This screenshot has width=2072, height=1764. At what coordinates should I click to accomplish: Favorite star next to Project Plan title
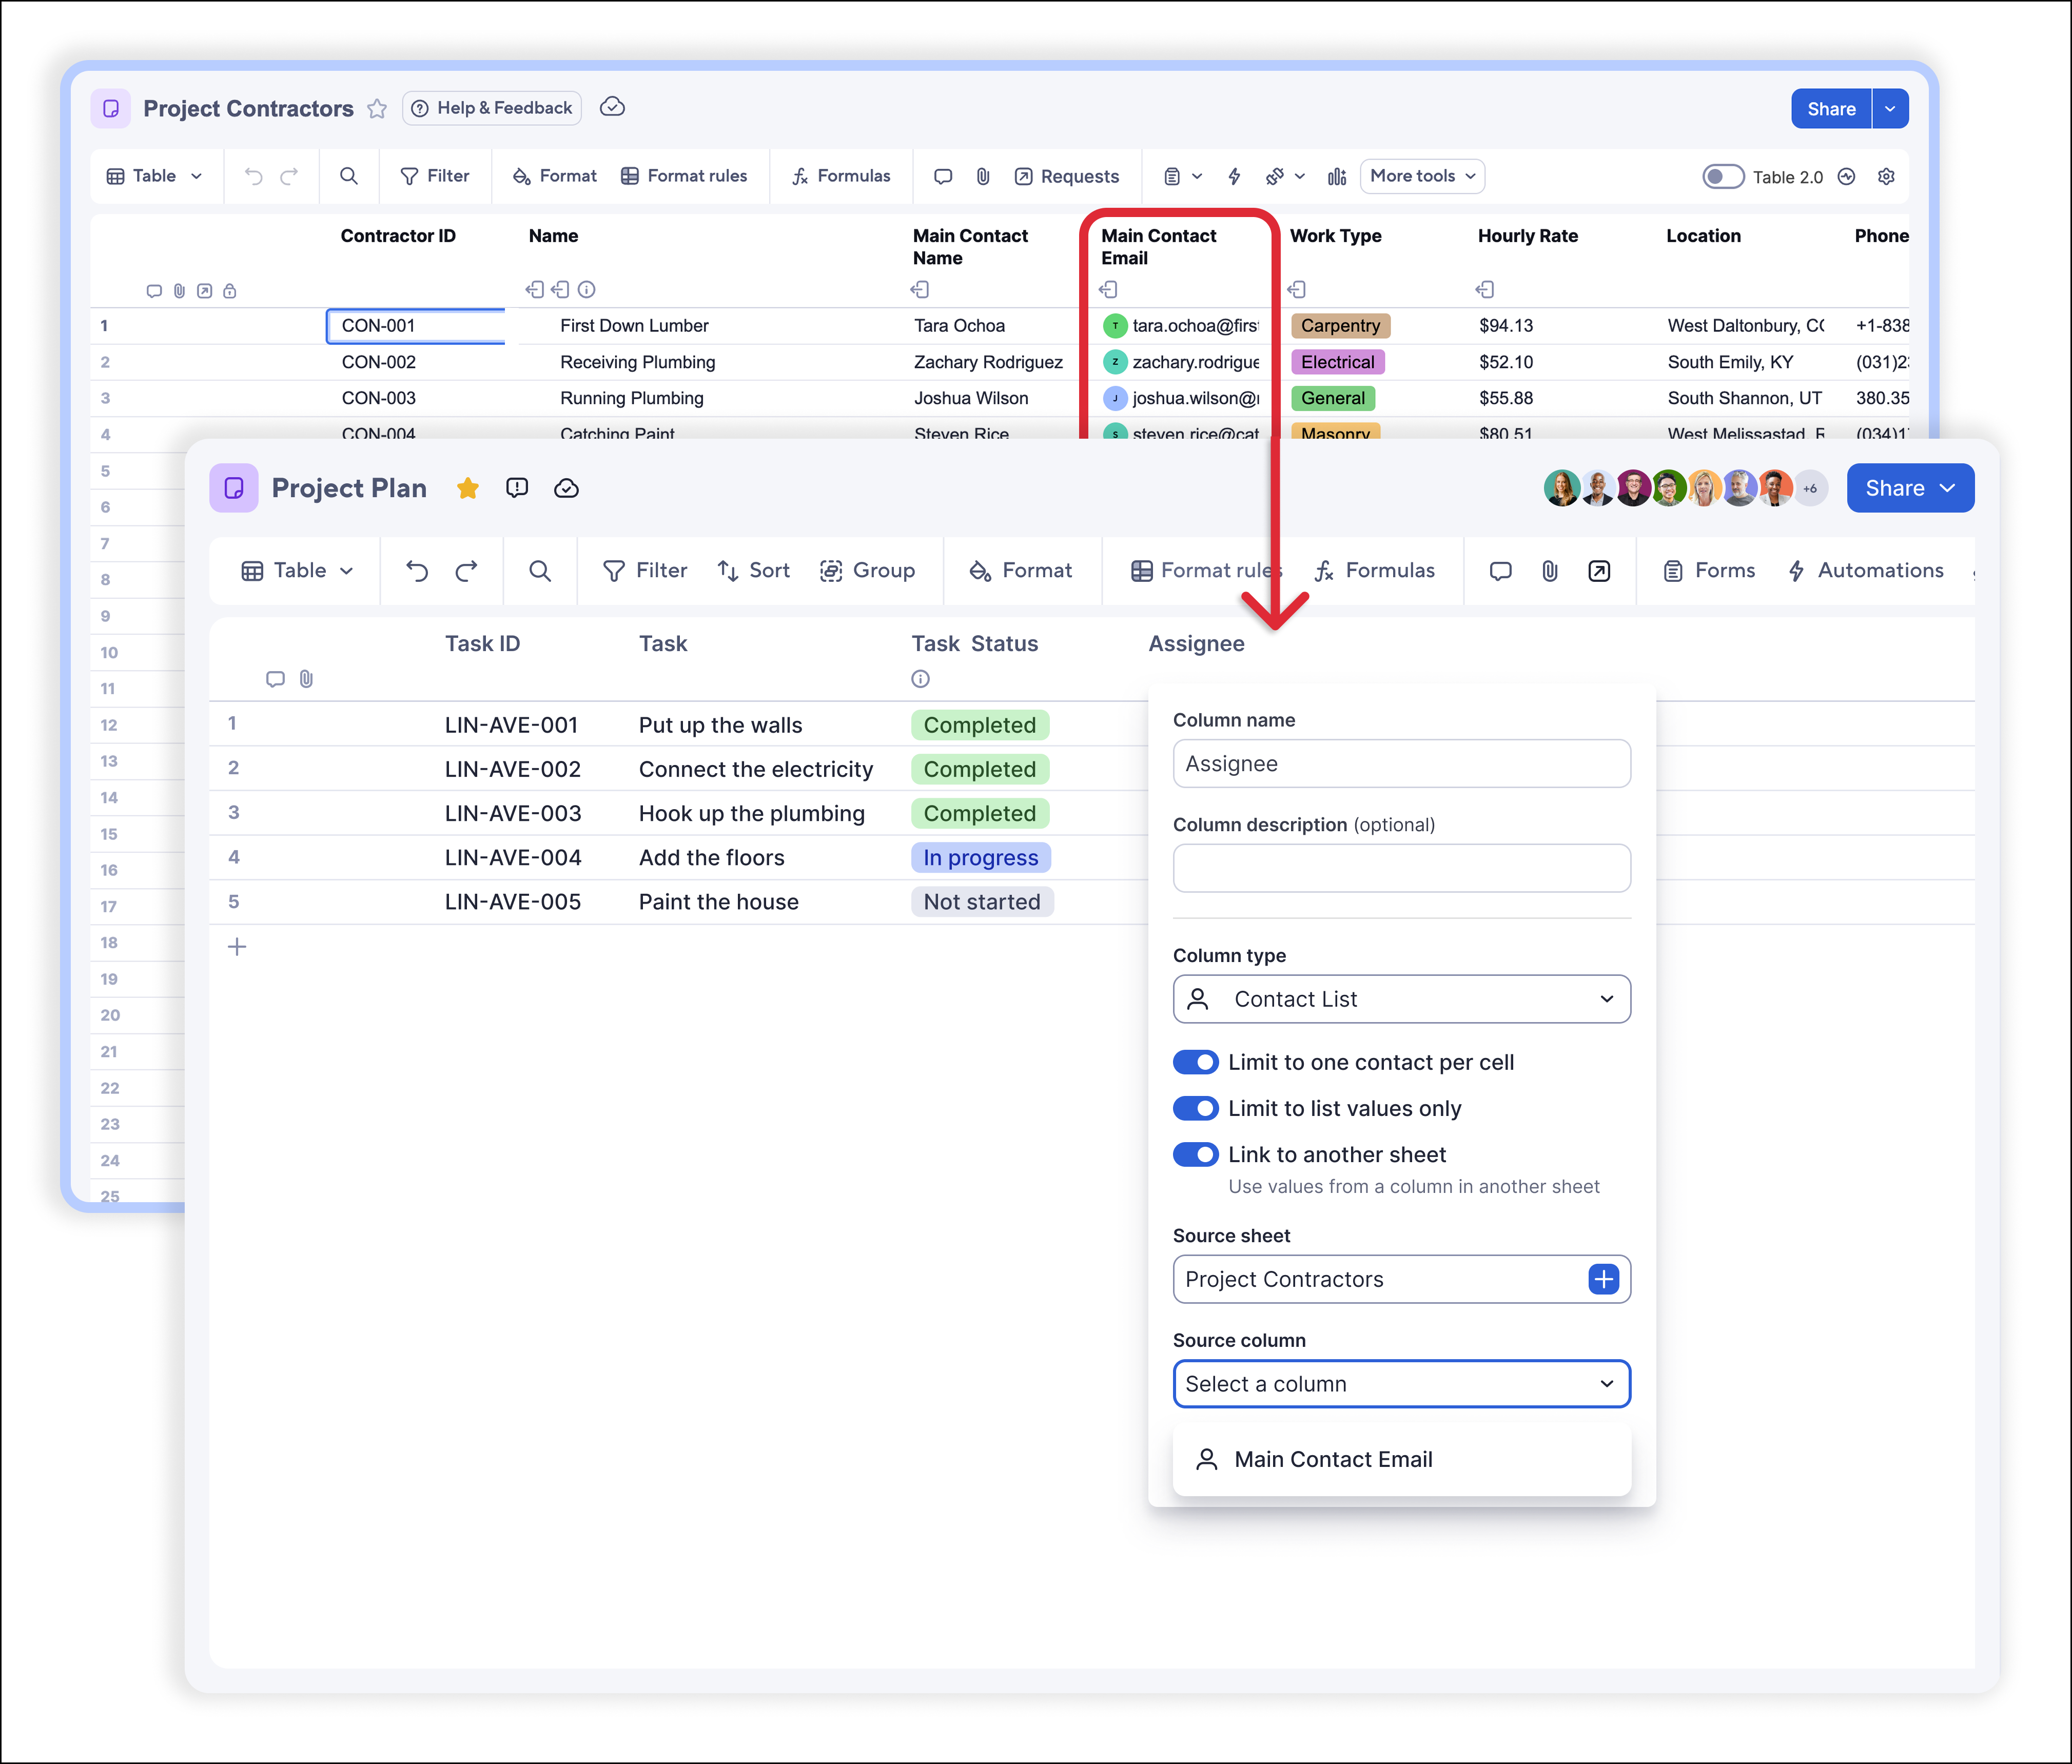pos(468,488)
